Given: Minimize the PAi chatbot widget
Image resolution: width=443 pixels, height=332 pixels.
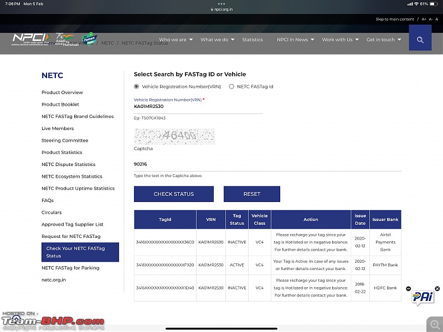Looking at the screenshot, I should click(x=409, y=288).
